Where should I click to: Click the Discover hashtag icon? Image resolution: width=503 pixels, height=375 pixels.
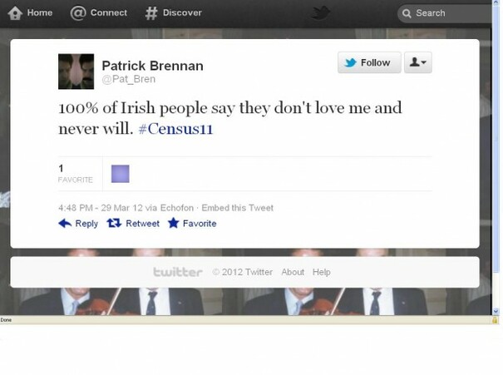[x=151, y=13]
